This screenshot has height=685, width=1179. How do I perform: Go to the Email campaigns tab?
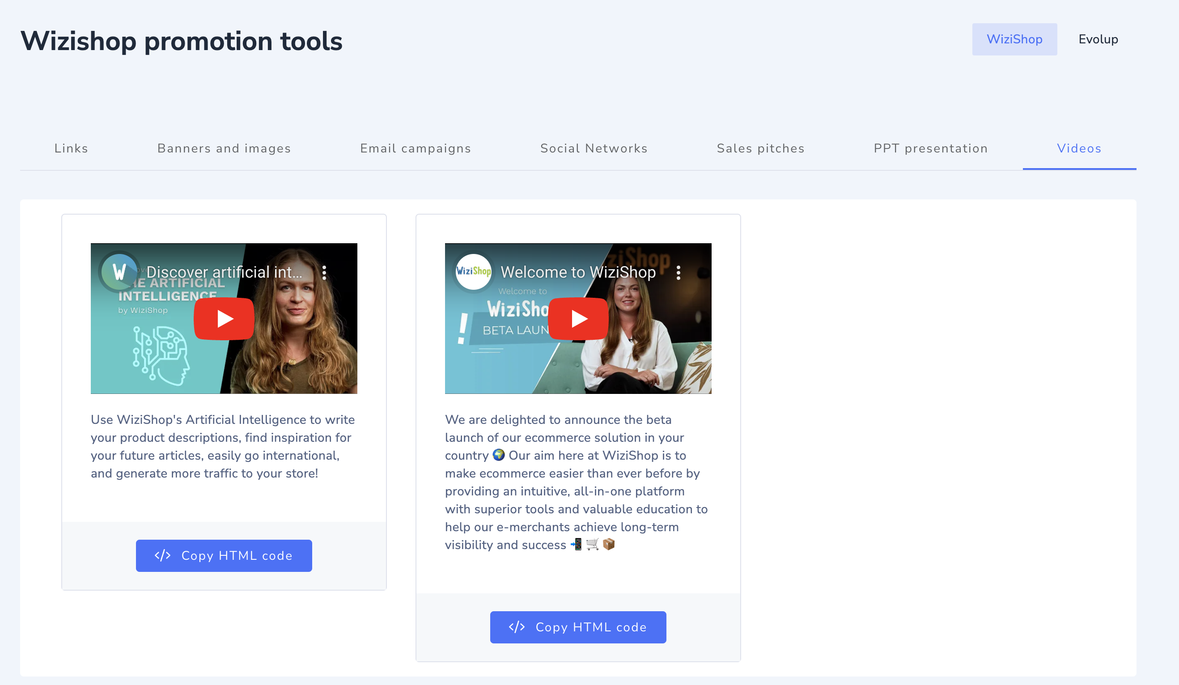[x=416, y=148]
